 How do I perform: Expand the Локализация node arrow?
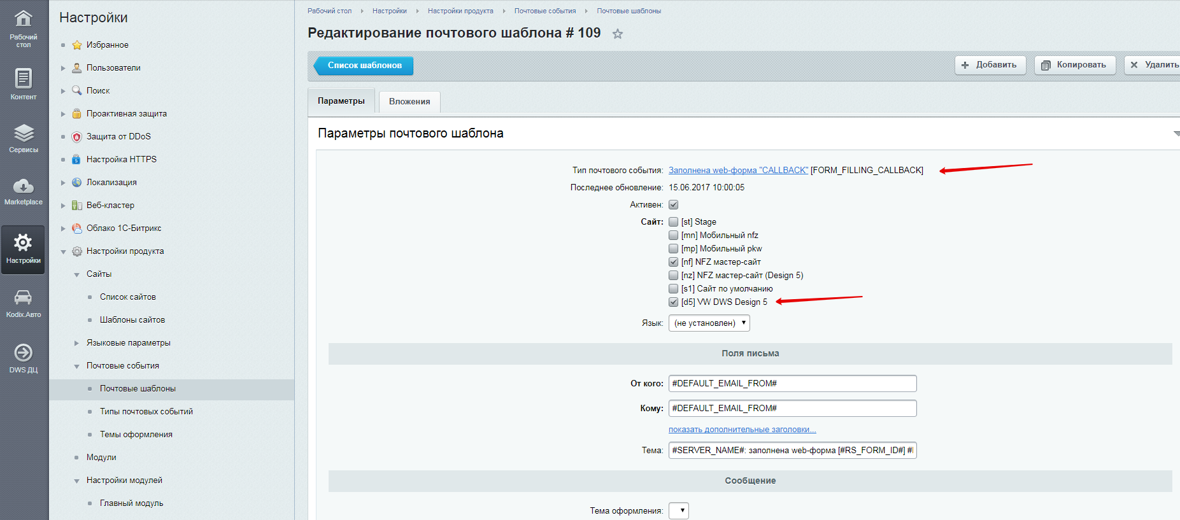tap(63, 183)
